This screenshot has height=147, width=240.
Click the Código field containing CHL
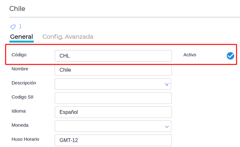pos(113,56)
